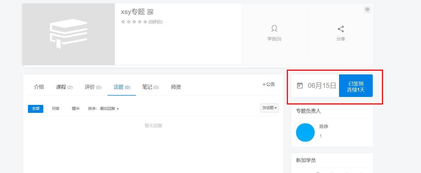421x173 pixels.
Task: Click the QR code icon beside xsy专题
Action: point(150,12)
